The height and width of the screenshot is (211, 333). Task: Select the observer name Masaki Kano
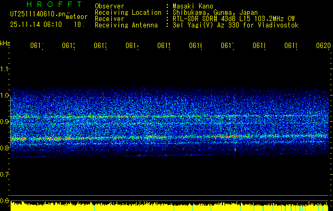pos(193,6)
